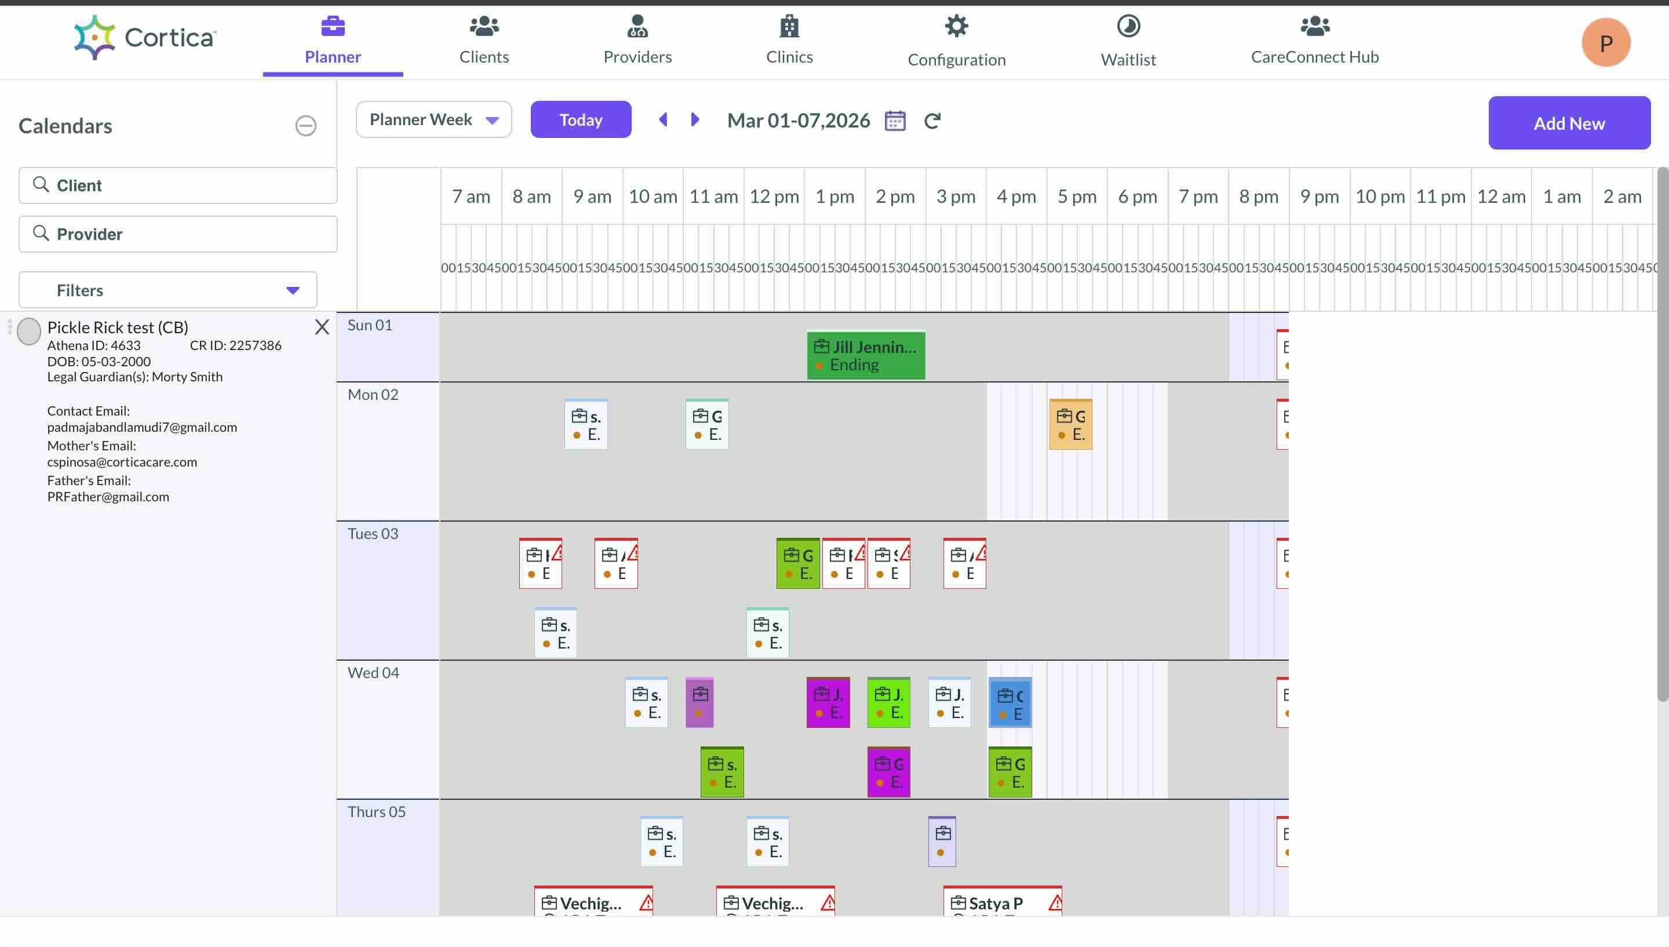The width and height of the screenshot is (1669, 947).
Task: Go to next week arrow
Action: point(694,119)
